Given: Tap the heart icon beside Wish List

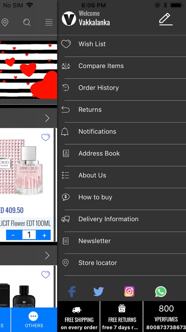Looking at the screenshot, I should pos(66,44).
